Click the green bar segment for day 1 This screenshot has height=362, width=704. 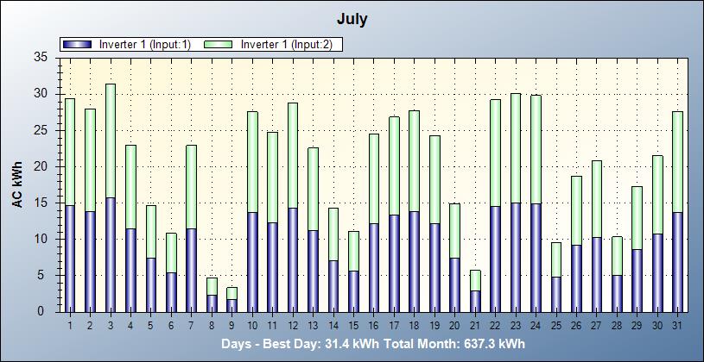[69, 152]
